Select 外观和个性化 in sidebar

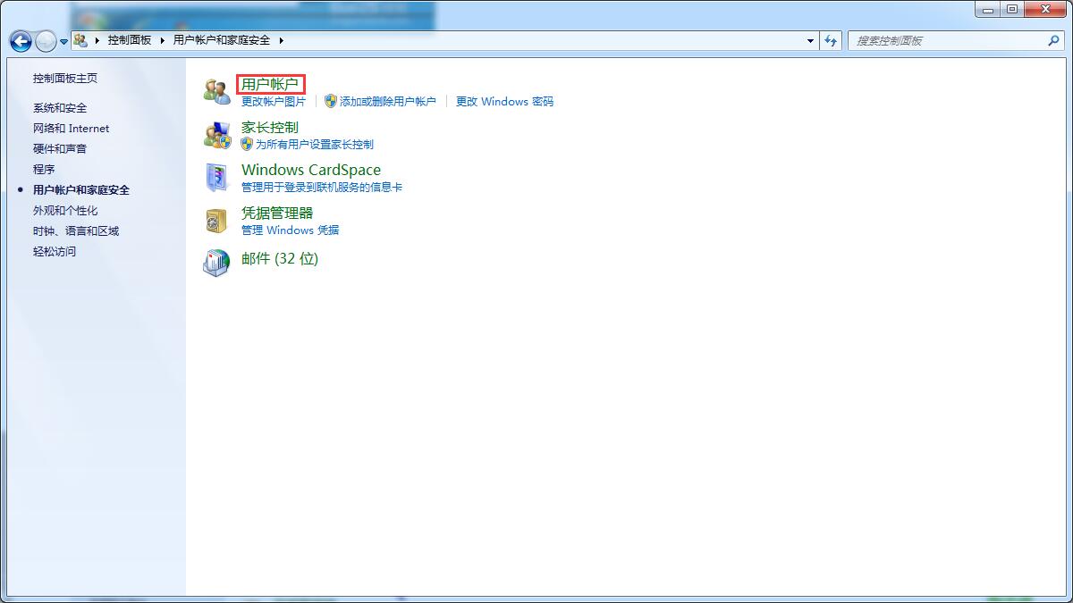(x=65, y=211)
